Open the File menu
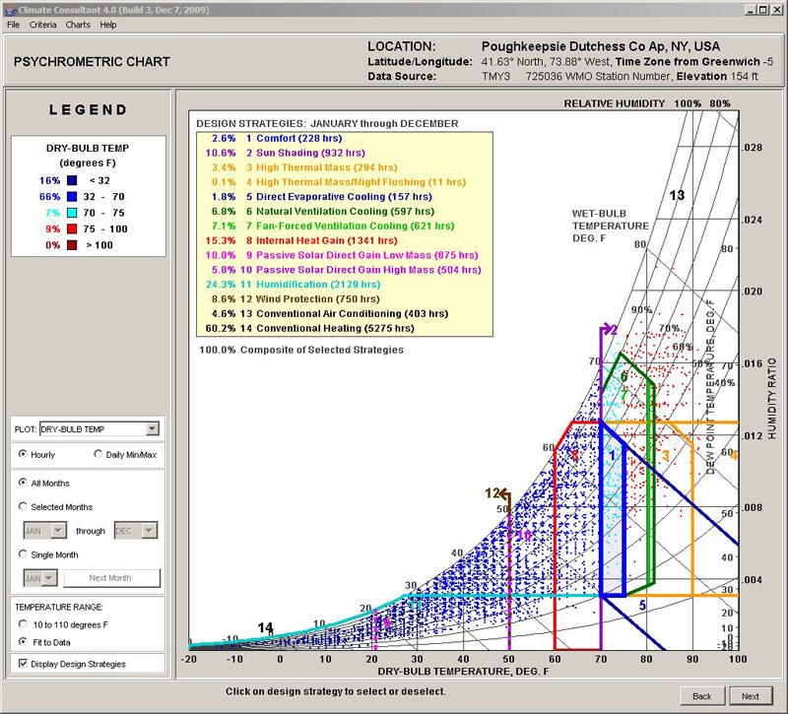Image resolution: width=788 pixels, height=714 pixels. pyautogui.click(x=13, y=24)
